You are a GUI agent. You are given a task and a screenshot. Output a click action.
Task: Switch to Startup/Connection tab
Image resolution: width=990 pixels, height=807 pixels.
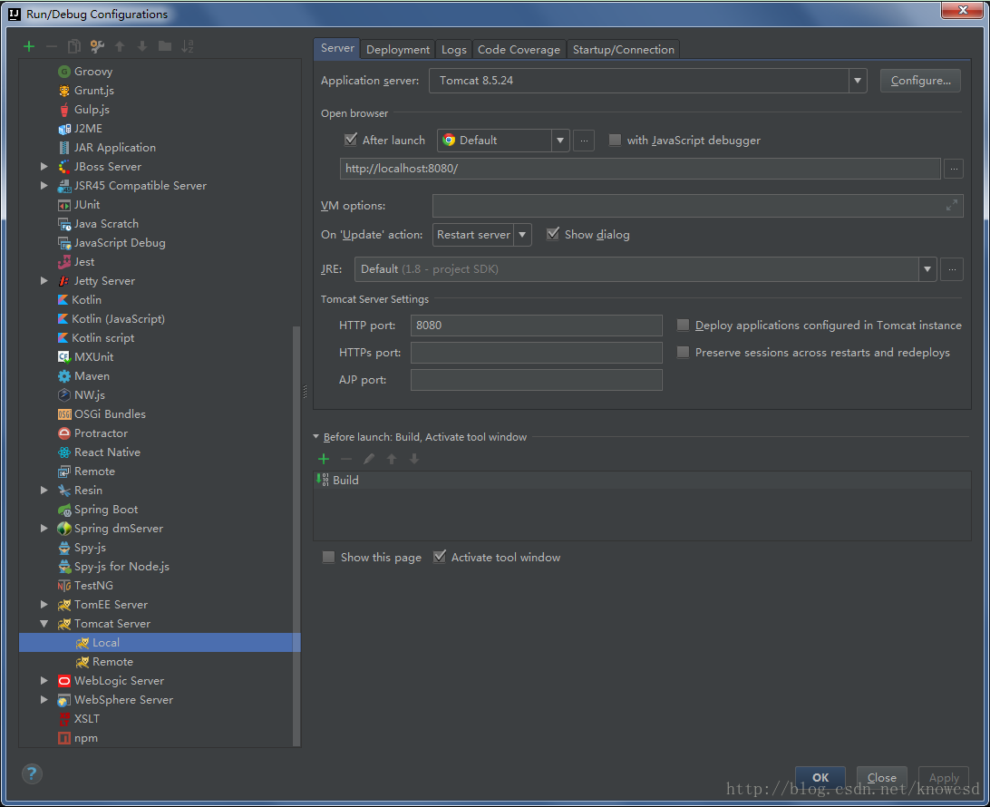click(623, 49)
